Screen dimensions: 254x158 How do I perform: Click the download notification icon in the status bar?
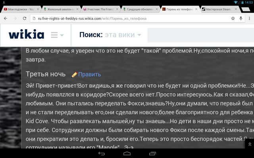click(x=4, y=2)
